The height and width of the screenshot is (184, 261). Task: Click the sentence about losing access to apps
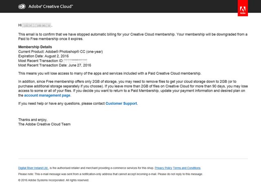pyautogui.click(x=110, y=74)
